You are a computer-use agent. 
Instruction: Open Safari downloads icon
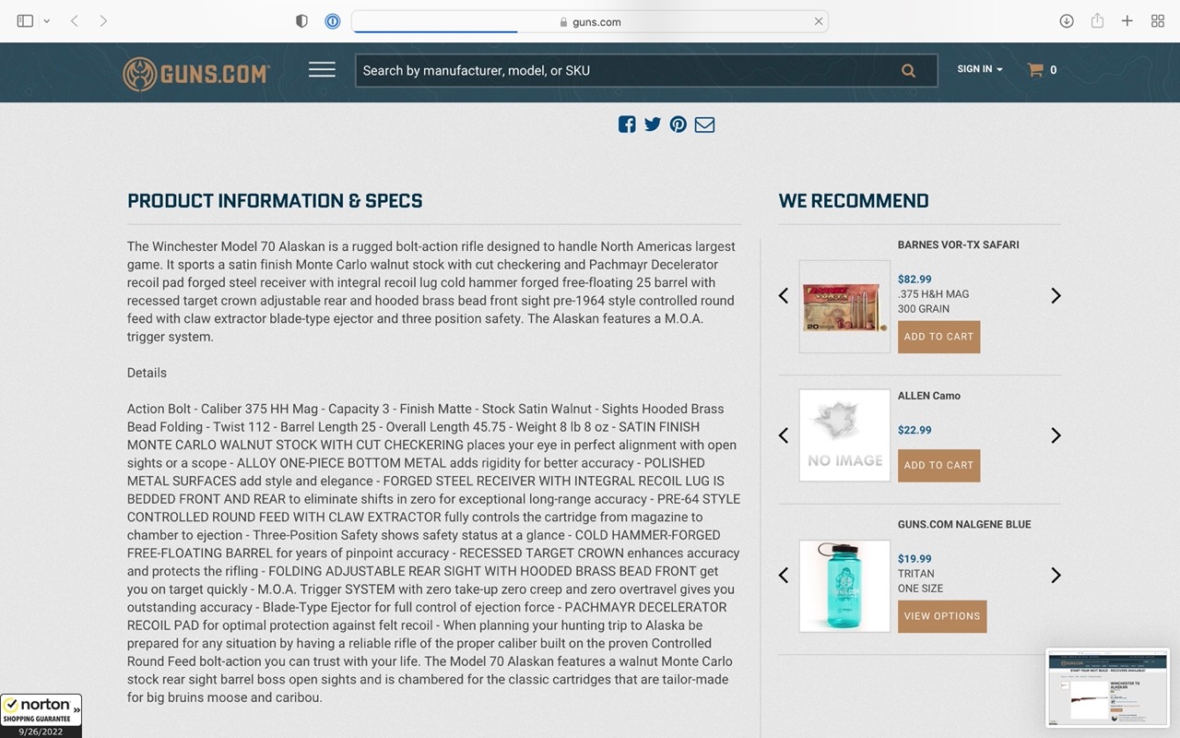point(1067,21)
